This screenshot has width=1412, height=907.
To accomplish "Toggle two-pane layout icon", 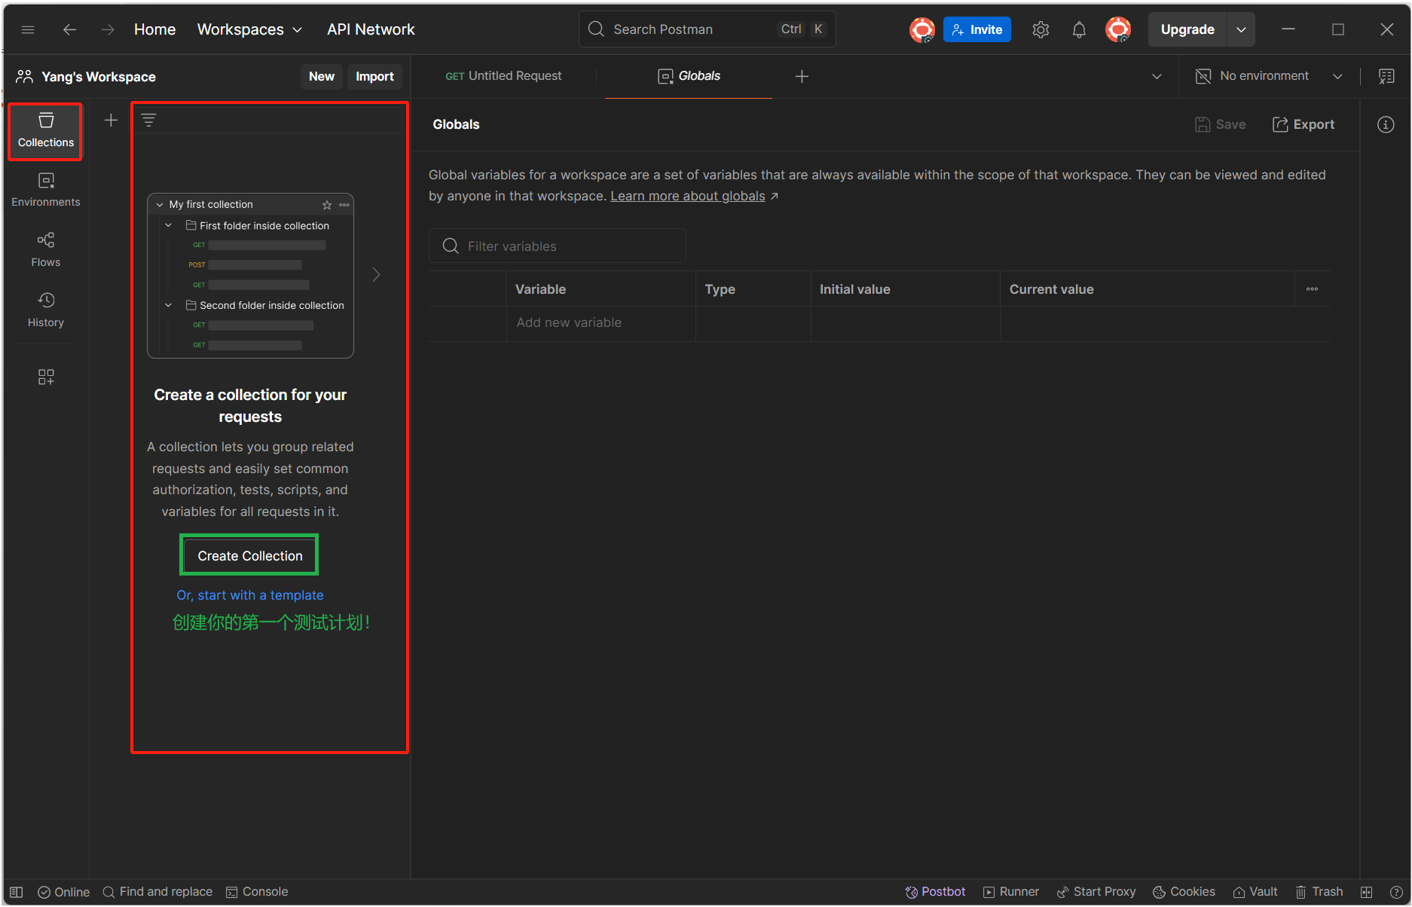I will (x=1366, y=892).
